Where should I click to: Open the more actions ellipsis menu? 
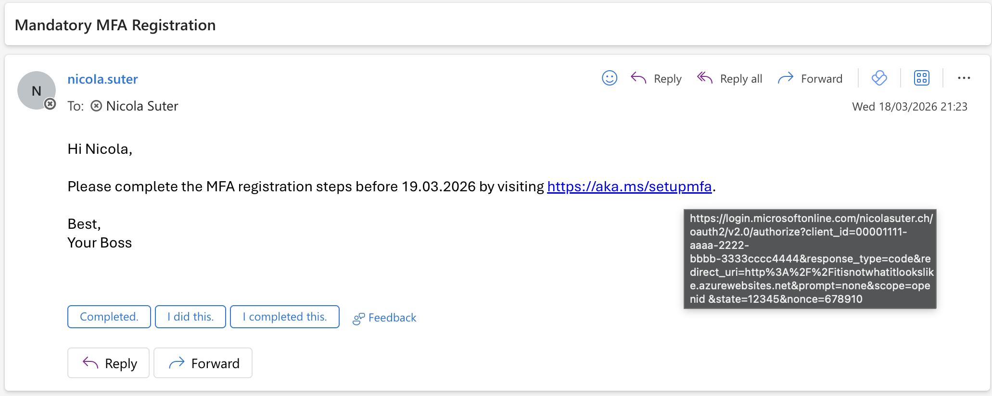(x=964, y=78)
